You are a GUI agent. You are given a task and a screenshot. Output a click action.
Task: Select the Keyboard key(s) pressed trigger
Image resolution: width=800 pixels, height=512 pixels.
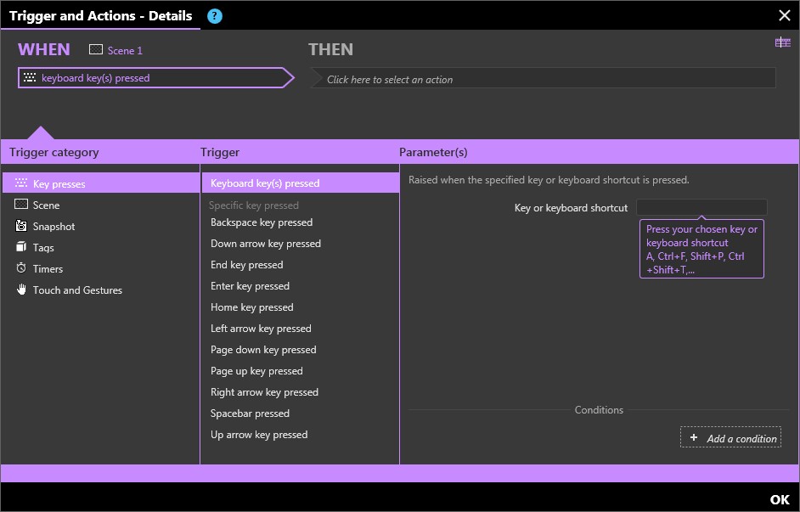point(265,183)
